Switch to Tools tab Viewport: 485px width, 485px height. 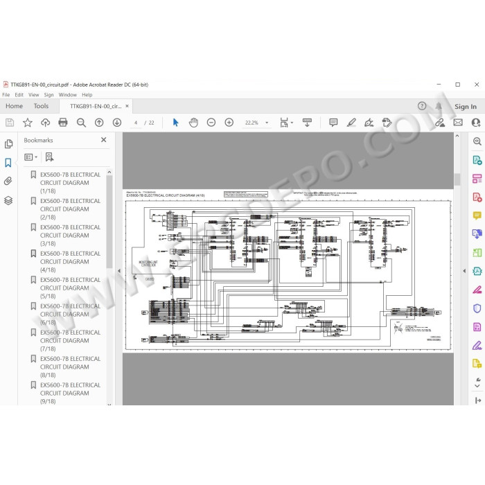click(x=41, y=106)
